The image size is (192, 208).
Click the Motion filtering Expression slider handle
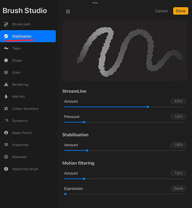(x=65, y=194)
